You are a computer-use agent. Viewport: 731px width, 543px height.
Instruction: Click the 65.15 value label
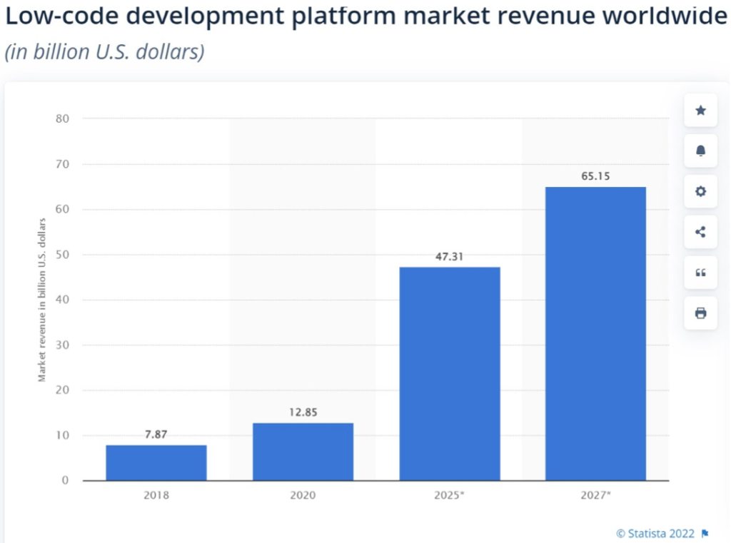(595, 176)
